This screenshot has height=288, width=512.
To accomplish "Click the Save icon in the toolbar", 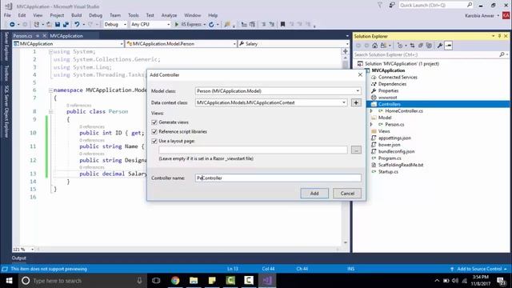I will pos(58,25).
